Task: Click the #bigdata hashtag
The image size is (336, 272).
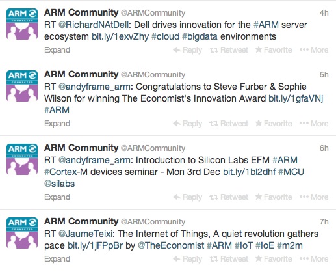Action: [200, 36]
